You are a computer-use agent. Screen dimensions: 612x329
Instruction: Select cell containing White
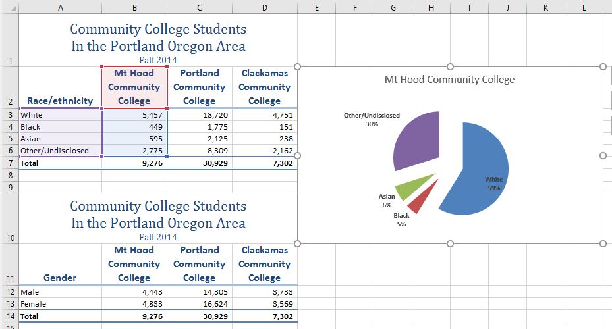(x=60, y=115)
